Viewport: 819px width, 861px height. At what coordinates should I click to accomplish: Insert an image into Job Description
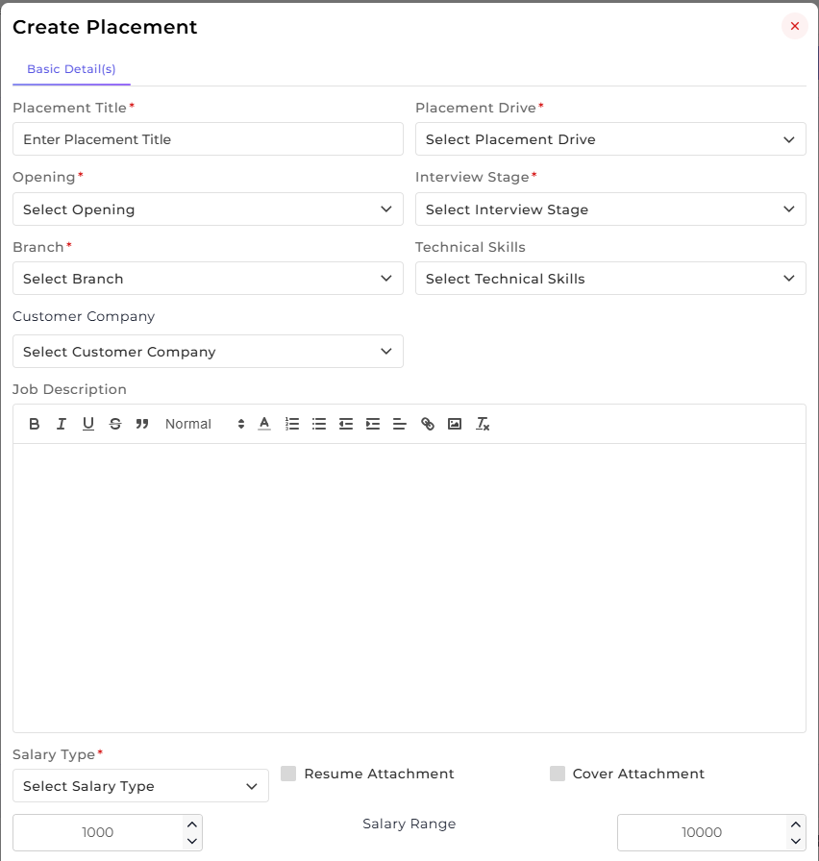pos(455,424)
